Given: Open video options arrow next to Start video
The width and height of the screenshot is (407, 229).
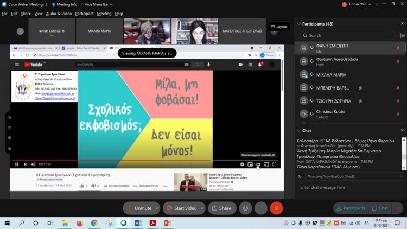Looking at the screenshot, I should [202, 208].
